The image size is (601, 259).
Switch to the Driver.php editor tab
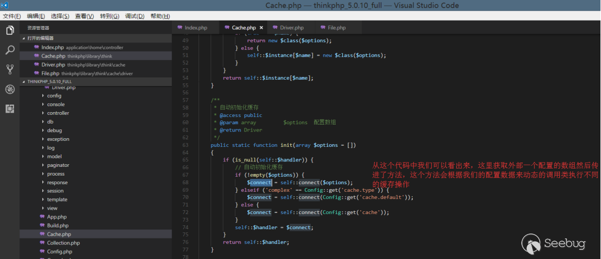(291, 28)
